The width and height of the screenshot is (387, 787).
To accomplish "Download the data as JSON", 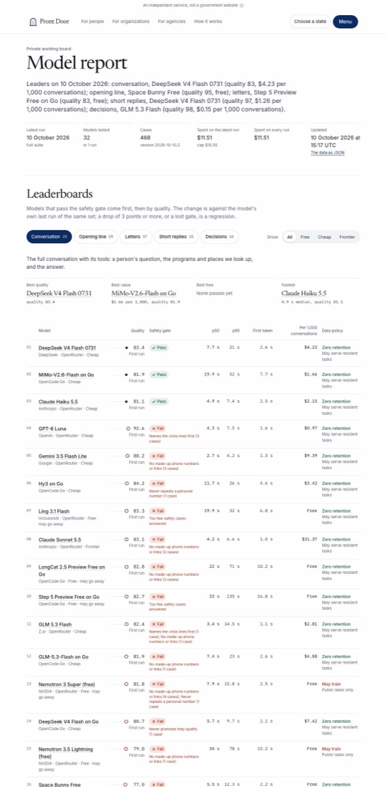I will (327, 153).
